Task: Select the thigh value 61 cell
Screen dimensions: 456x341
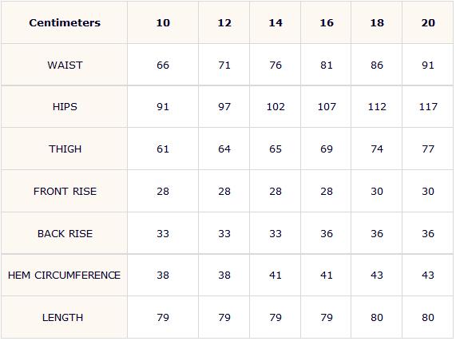Action: coord(163,149)
